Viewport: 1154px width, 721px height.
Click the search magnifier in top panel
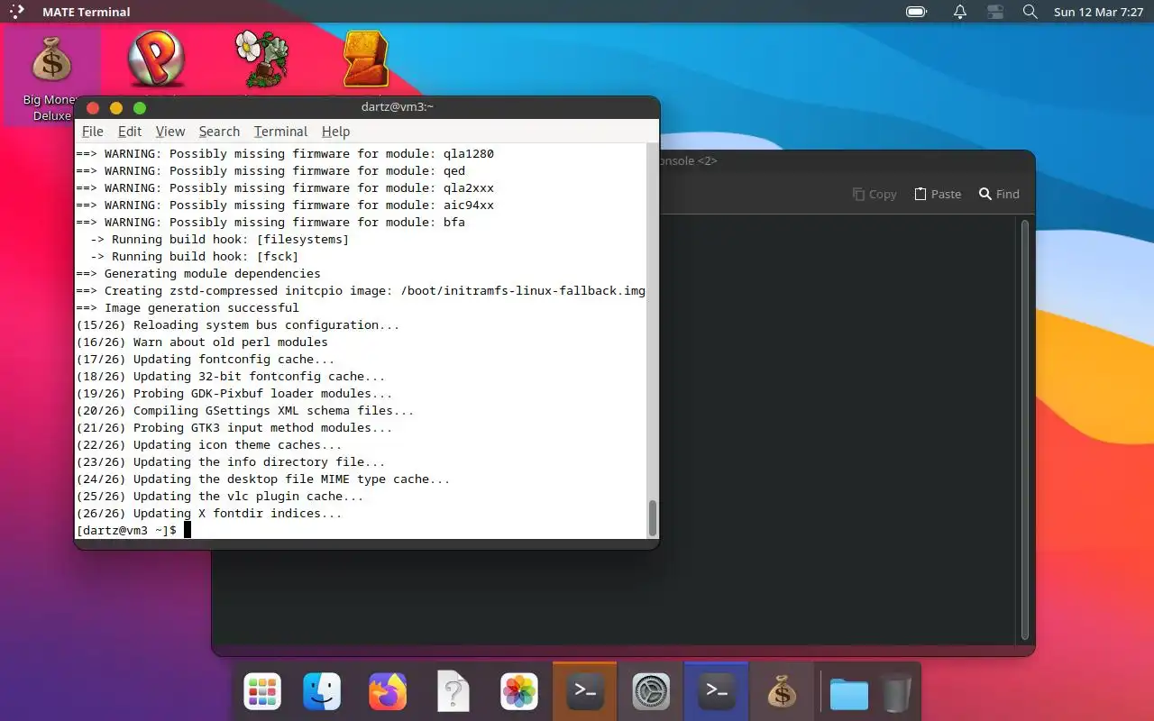pyautogui.click(x=1030, y=12)
